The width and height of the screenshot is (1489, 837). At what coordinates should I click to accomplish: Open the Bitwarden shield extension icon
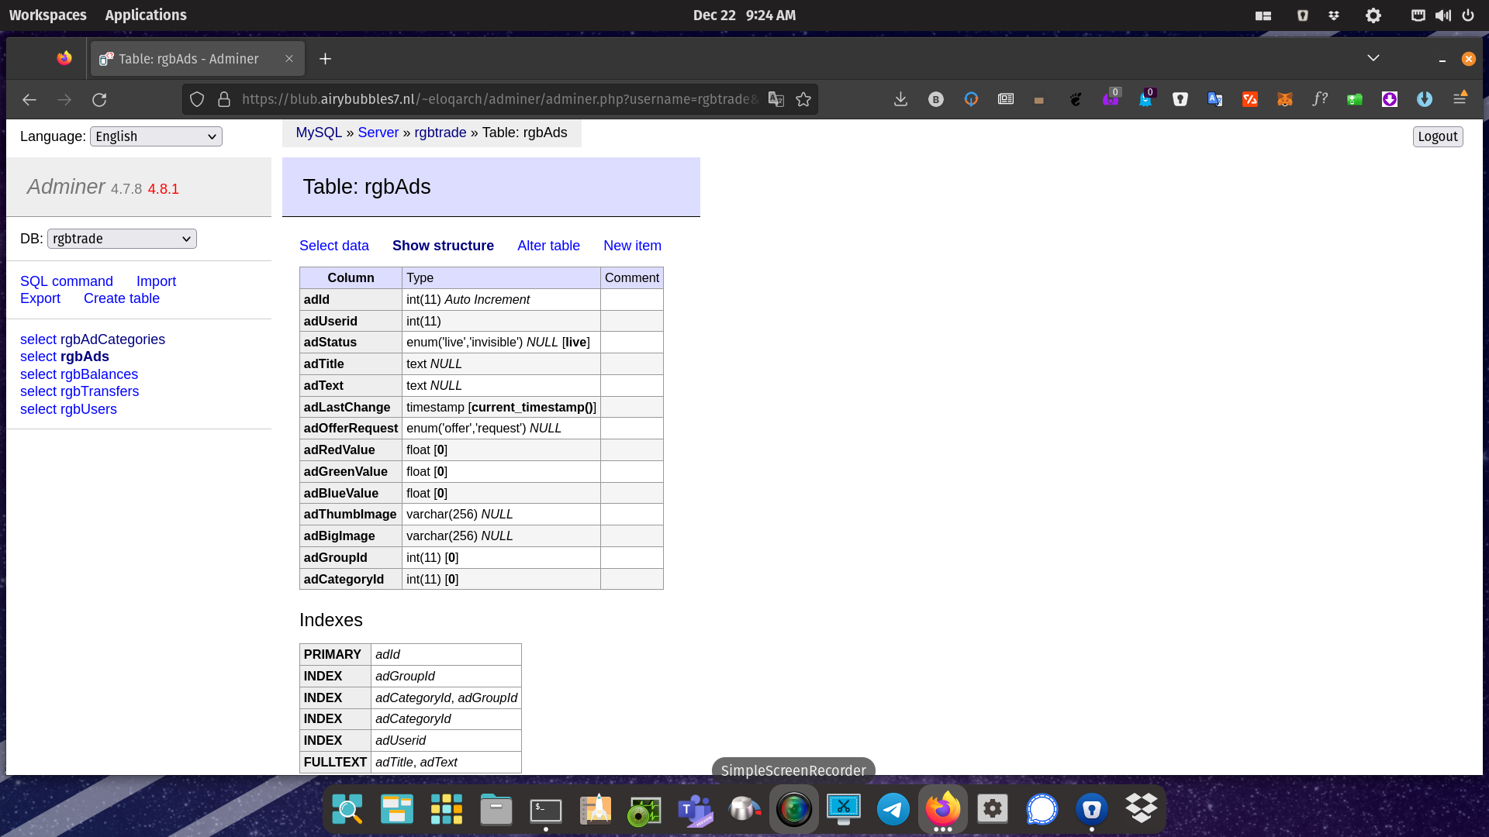tap(1180, 99)
